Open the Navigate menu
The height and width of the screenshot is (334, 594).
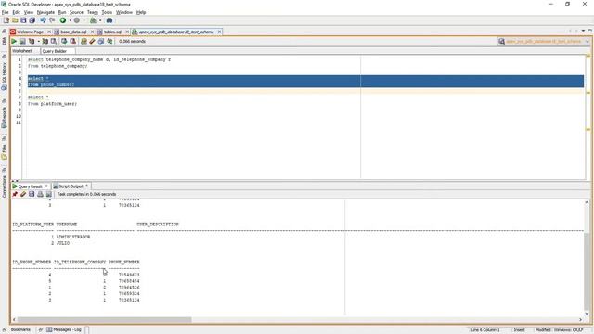click(45, 12)
